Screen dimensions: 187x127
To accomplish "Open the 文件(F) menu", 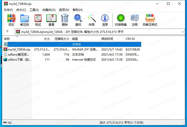I will (8, 10).
